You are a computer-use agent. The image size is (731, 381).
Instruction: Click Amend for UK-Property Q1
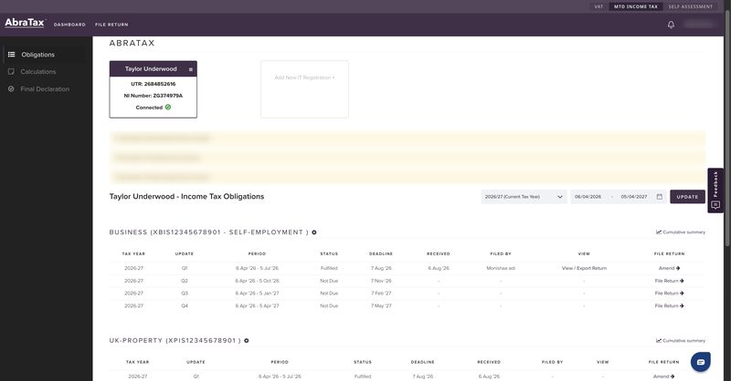pyautogui.click(x=663, y=376)
